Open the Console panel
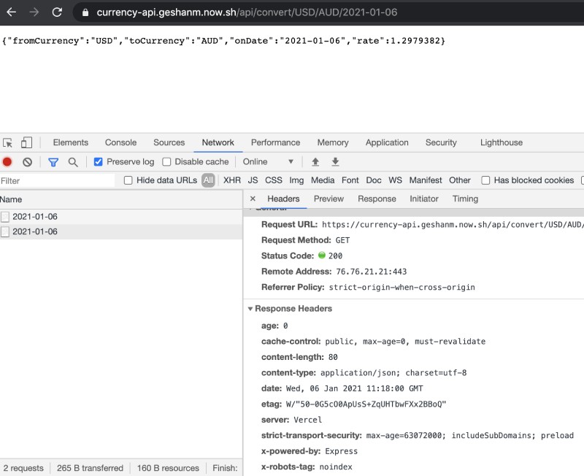584x476 pixels. (120, 142)
